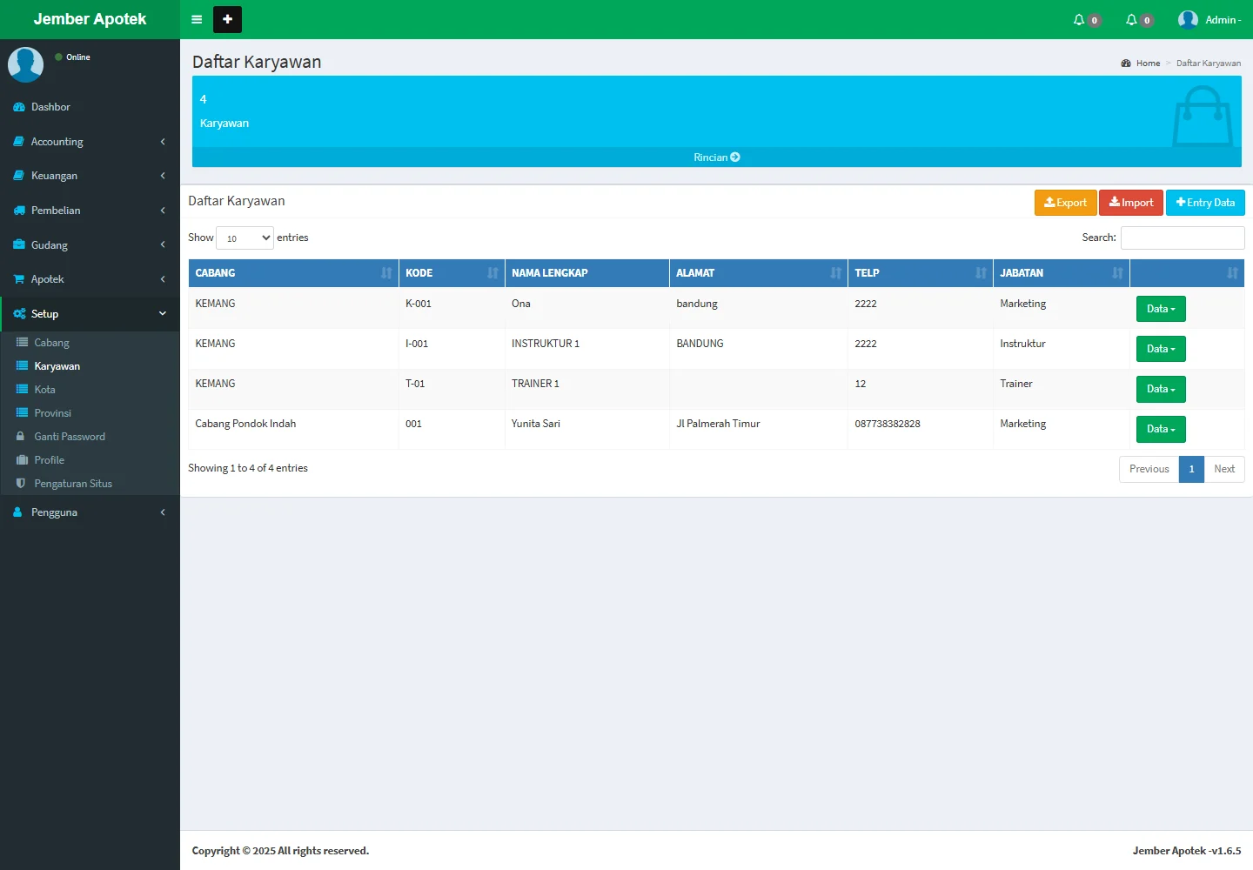Click the Entry Data button
This screenshot has height=870, width=1253.
coord(1204,203)
